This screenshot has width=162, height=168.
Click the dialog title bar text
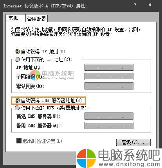[x=44, y=6]
